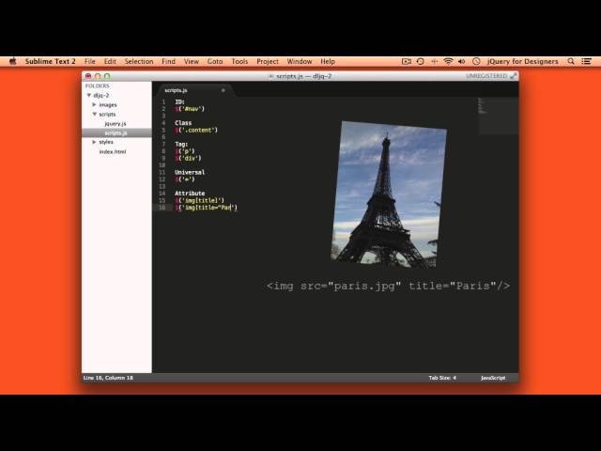
Task: Open the Help menu
Action: point(328,61)
